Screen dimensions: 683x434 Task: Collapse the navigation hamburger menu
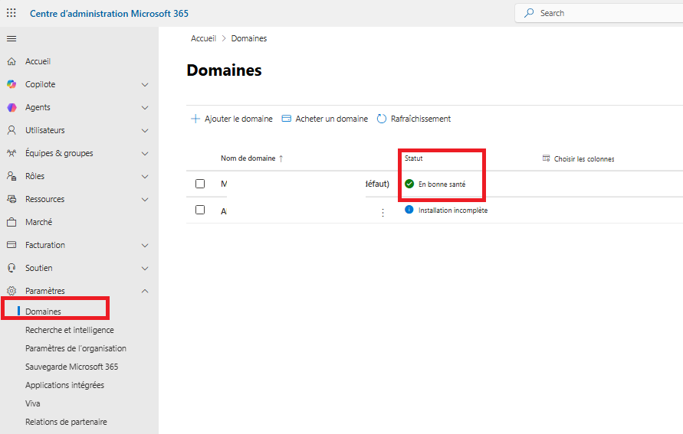11,39
